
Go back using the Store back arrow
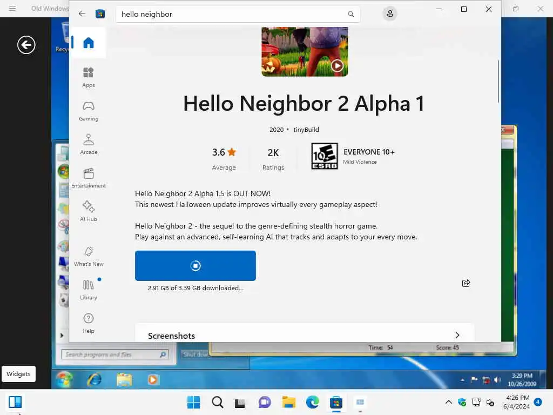(82, 14)
